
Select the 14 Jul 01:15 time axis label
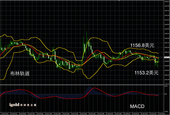5,113
